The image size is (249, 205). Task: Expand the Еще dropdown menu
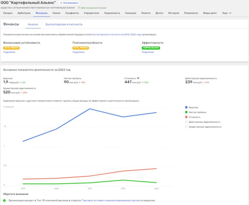tap(227, 13)
